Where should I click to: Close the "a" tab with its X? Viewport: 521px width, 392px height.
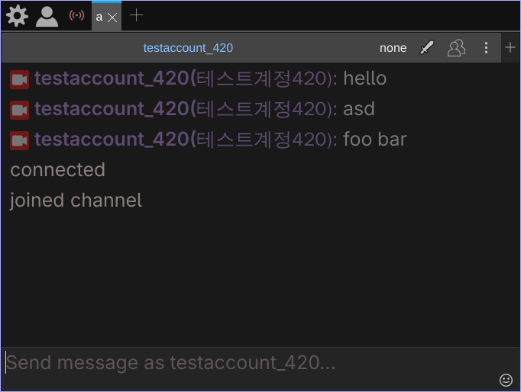[x=112, y=17]
